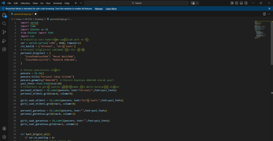Click the Search command center box

(x=136, y=3)
